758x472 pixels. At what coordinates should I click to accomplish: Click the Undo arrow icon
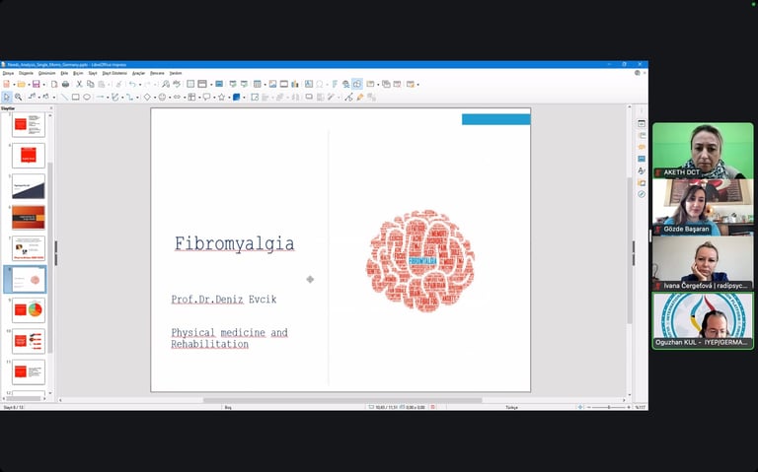[132, 85]
